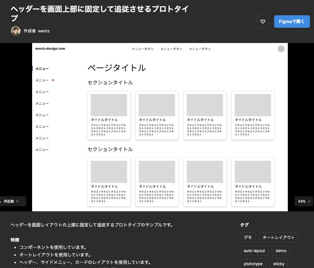Select the デモ tag
This screenshot has height=268, width=314.
point(248,237)
